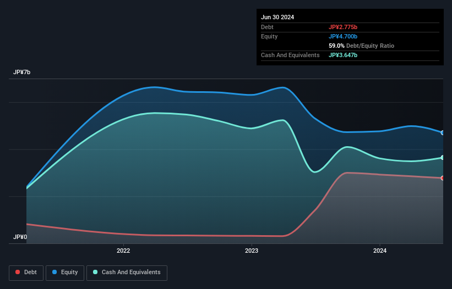Select the red Debt endpoint marker
The height and width of the screenshot is (289, 452).
pos(443,178)
